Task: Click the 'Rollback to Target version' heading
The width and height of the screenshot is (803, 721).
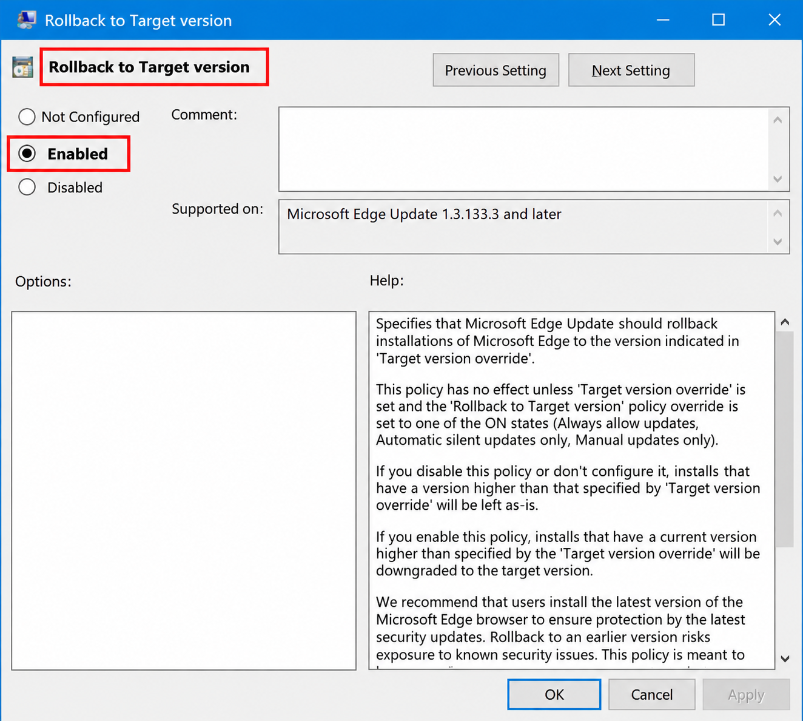Action: click(149, 67)
